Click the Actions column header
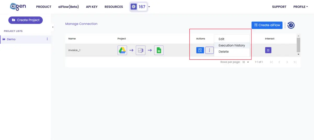Screen dimensions: 314x140 click(x=201, y=39)
